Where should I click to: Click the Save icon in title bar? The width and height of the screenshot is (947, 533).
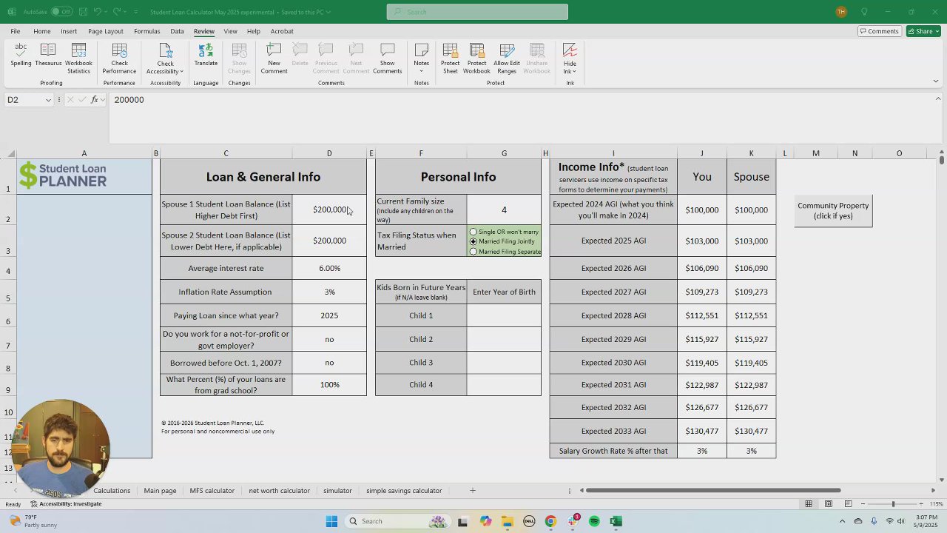click(83, 12)
